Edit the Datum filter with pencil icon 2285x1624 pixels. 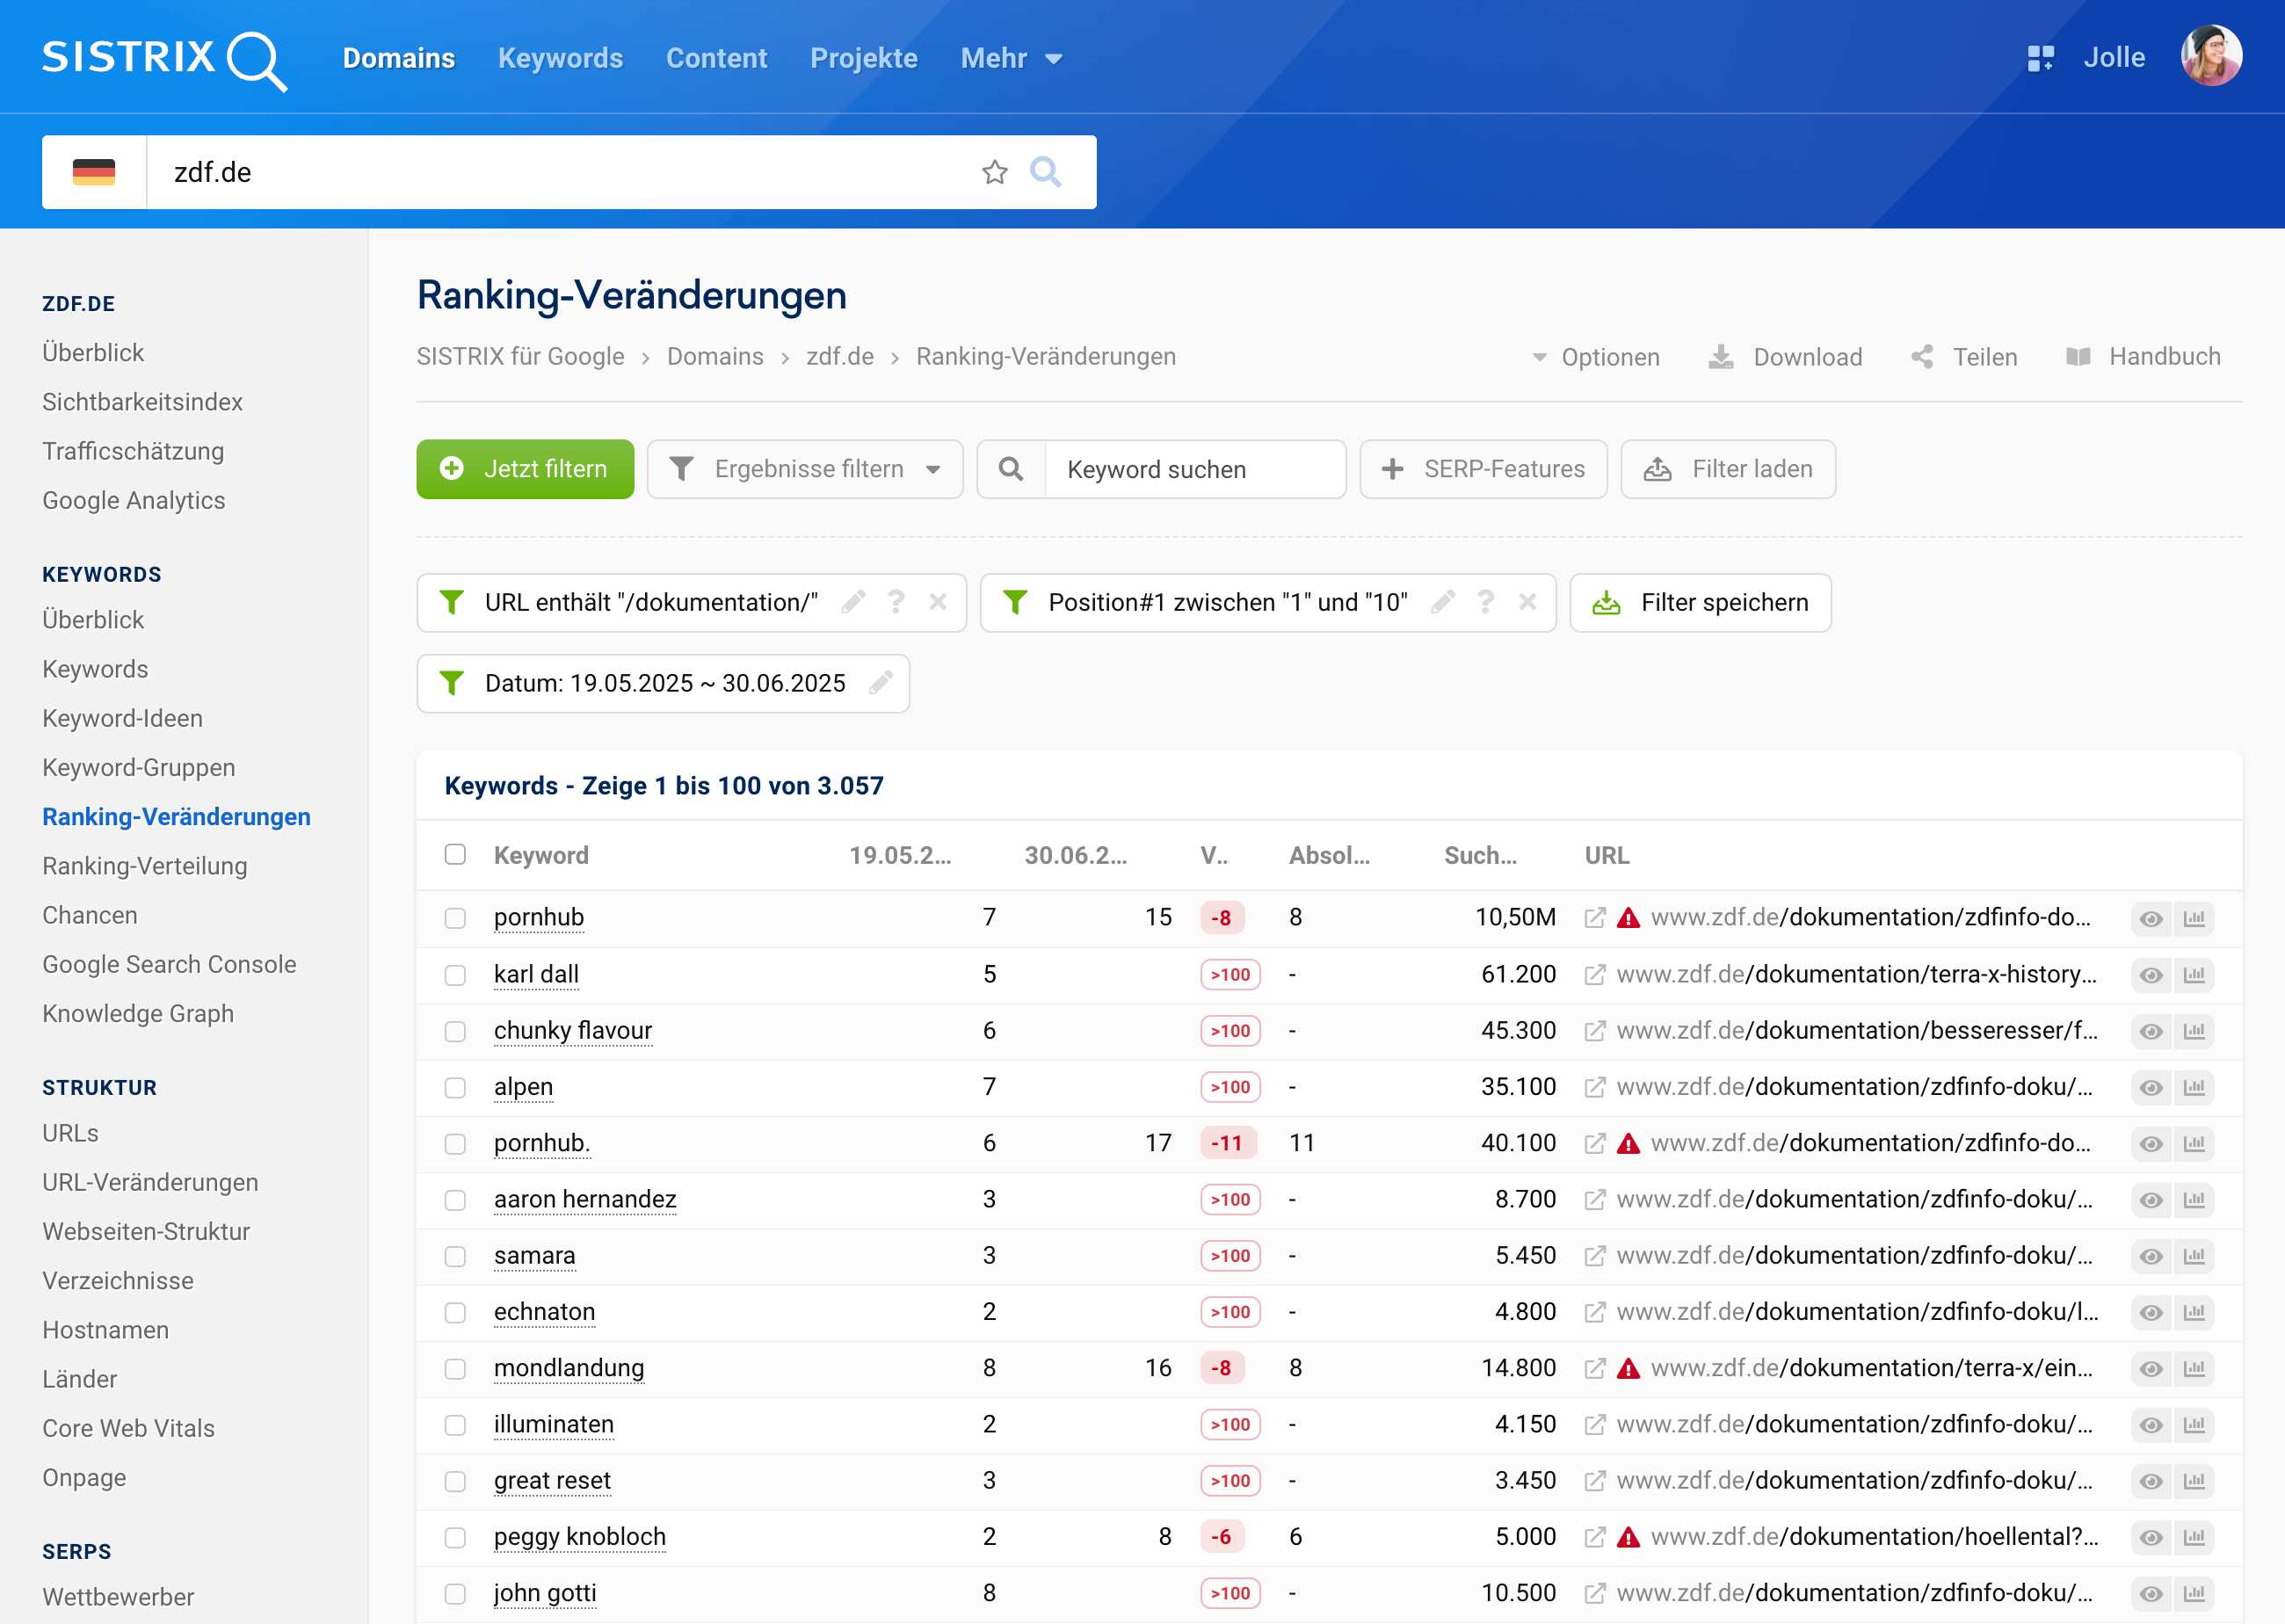pos(881,683)
